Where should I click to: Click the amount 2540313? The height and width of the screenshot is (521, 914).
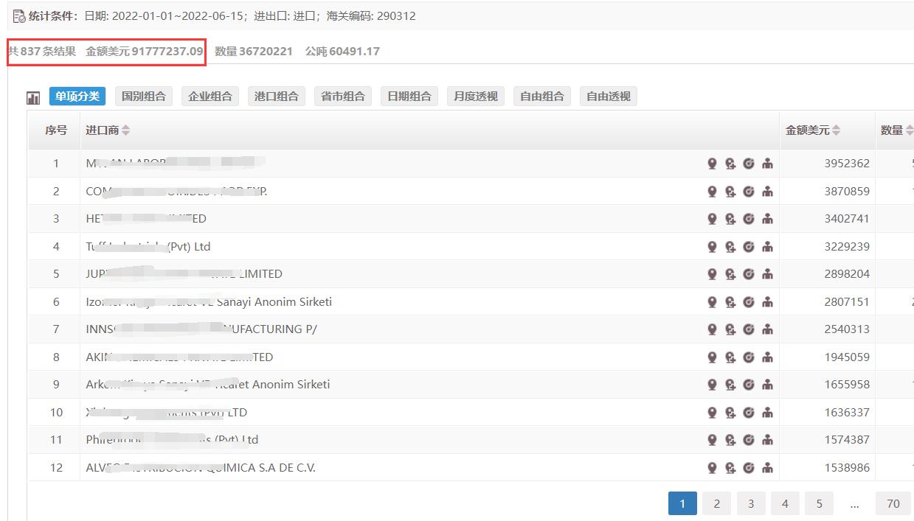847,329
